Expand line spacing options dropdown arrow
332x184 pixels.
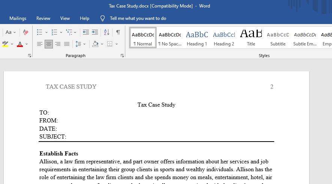[84, 44]
